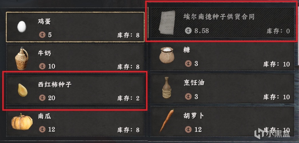299x143 pixels.
Task: Select the white egg icon
Action: pyautogui.click(x=21, y=27)
